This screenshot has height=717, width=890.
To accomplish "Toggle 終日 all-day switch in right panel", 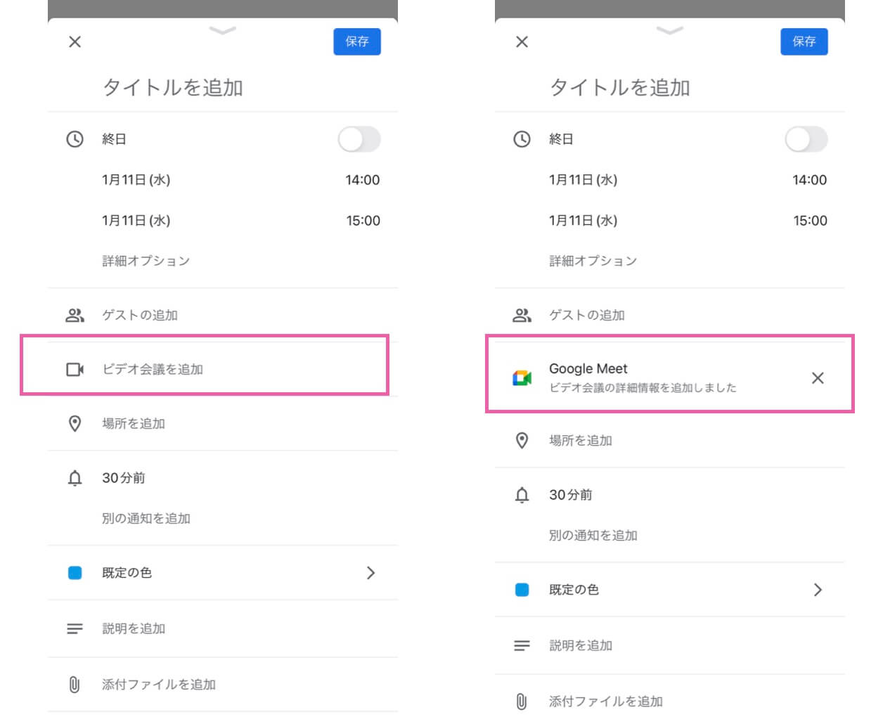I will pyautogui.click(x=806, y=139).
